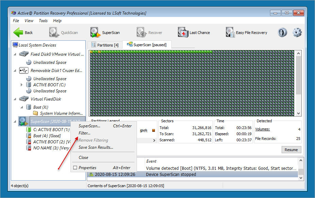Open settings gear icon in toolbar
The image size is (315, 198).
click(x=297, y=33)
